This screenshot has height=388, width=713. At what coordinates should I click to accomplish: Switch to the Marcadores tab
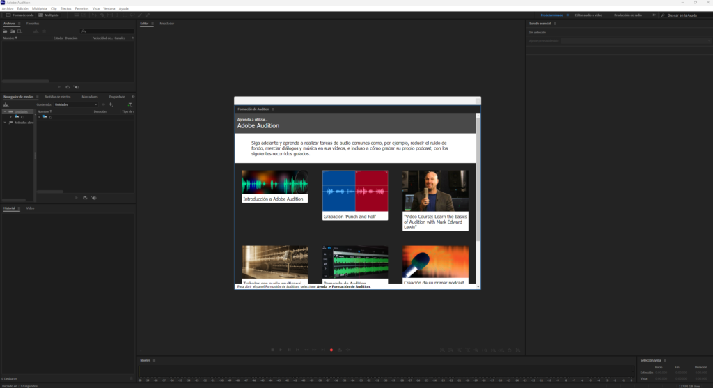coord(90,97)
